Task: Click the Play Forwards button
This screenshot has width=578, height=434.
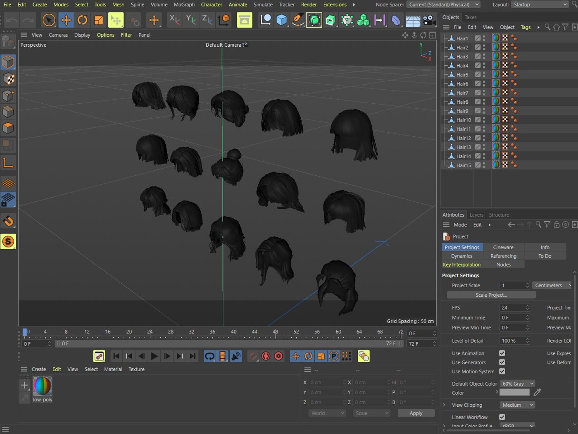Action: pos(154,356)
